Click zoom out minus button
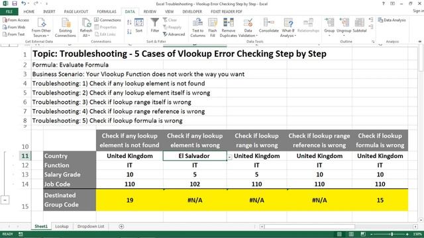 372,234
